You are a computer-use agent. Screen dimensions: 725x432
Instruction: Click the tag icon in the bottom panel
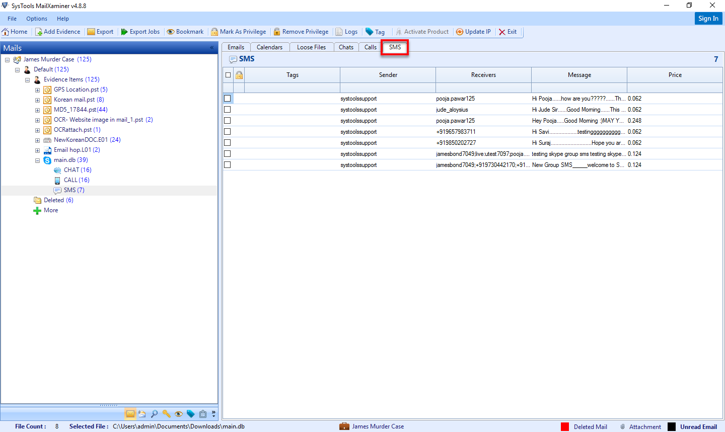(x=191, y=413)
